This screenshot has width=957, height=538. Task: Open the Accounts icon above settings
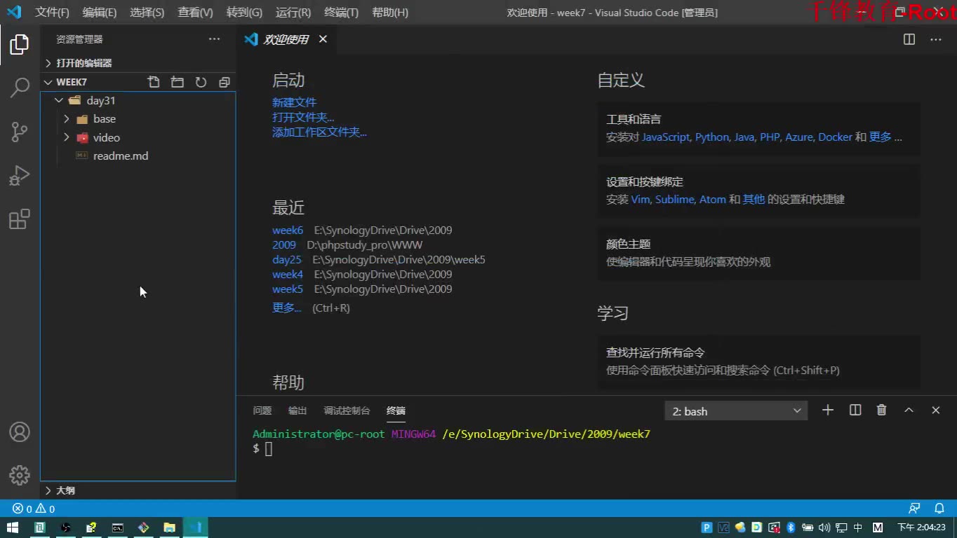pos(19,432)
